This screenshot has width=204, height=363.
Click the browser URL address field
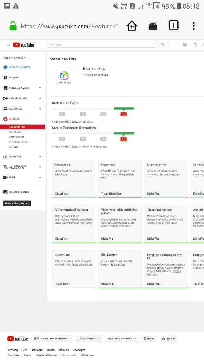pyautogui.click(x=71, y=26)
